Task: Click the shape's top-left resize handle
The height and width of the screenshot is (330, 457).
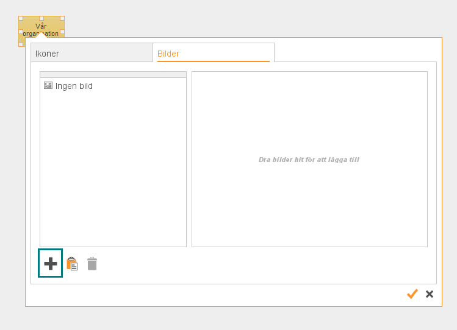Action: tap(21, 18)
